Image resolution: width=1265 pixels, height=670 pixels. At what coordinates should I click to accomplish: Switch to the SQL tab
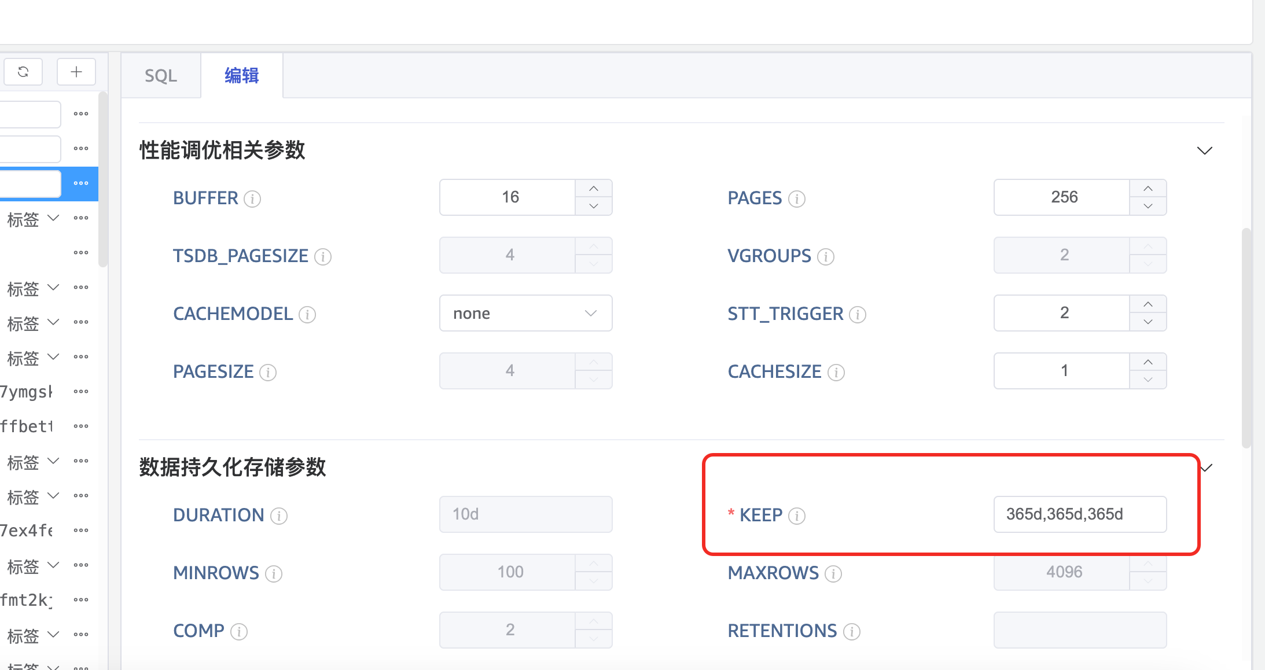tap(161, 76)
